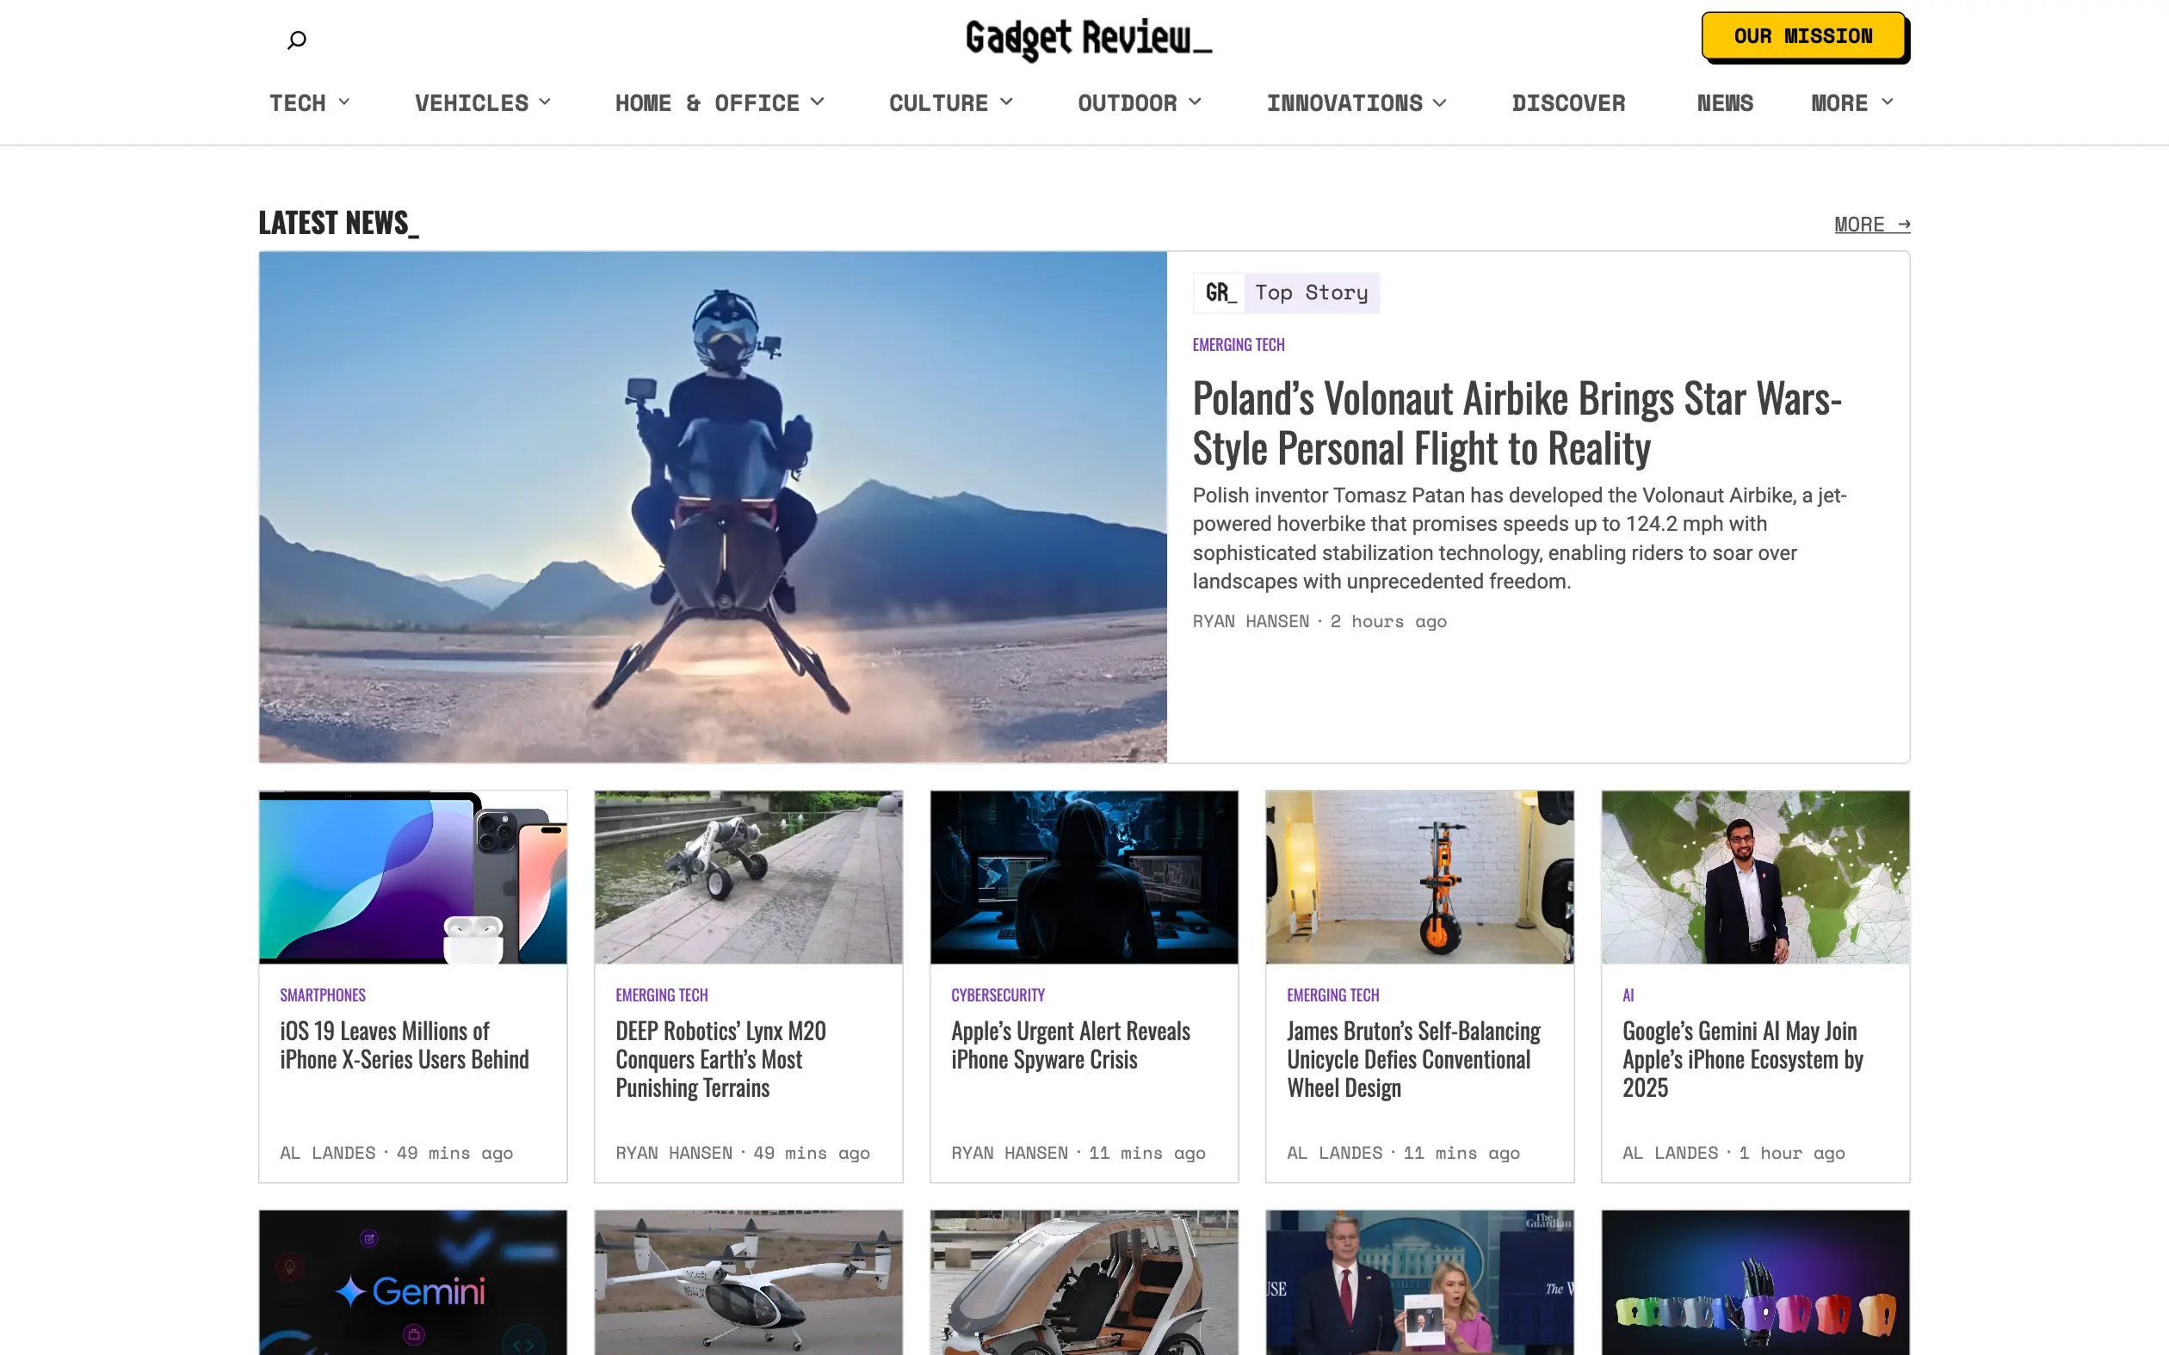2169x1355 pixels.
Task: Open the INNOVATIONS nav item
Action: 1344,103
